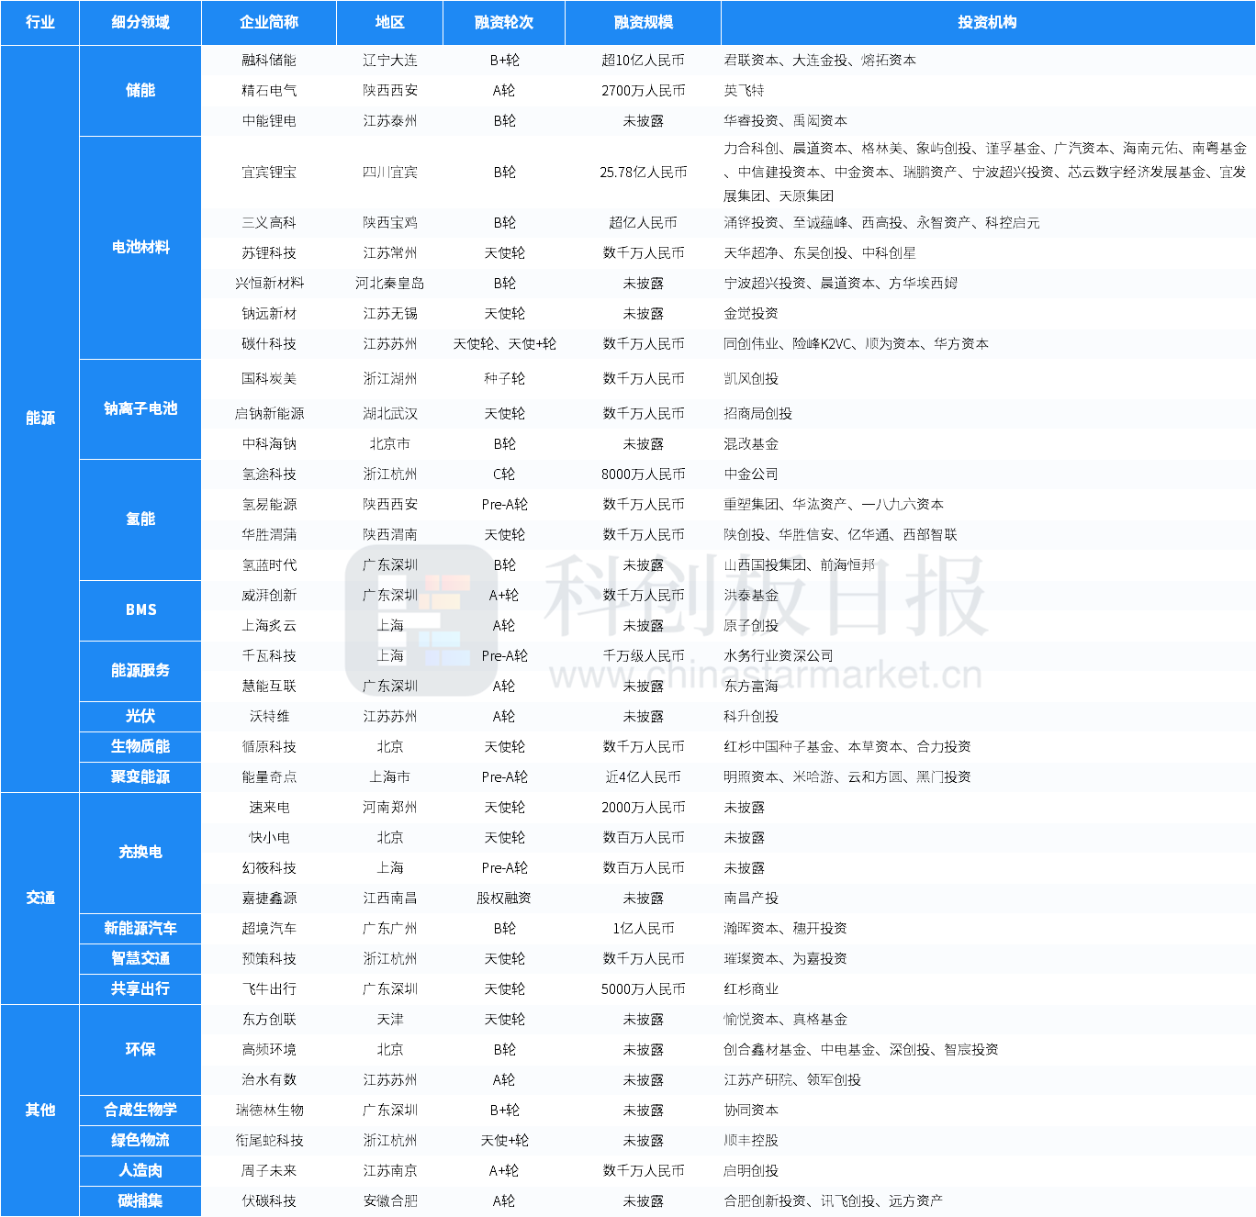Click the 钠离子电池 category cell
The width and height of the screenshot is (1256, 1217).
tap(140, 408)
